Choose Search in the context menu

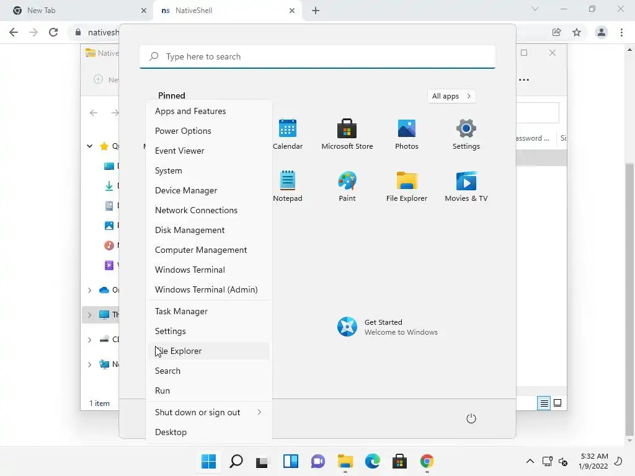pos(208,371)
